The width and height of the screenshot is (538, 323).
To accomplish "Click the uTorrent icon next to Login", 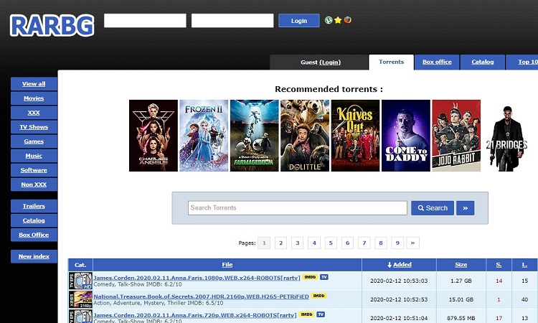I will [329, 20].
